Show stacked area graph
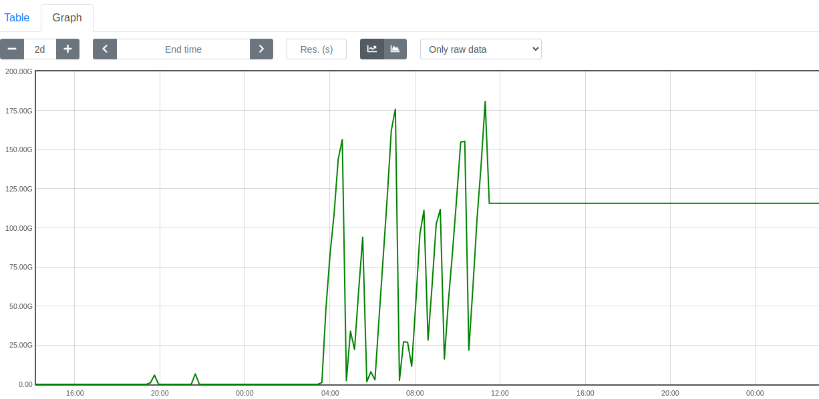819x399 pixels. (x=395, y=49)
